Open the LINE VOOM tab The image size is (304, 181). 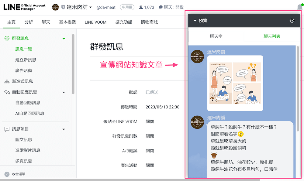[x=95, y=22]
